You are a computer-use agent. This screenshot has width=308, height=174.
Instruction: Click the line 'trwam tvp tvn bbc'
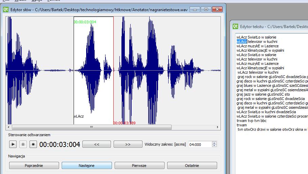(x=252, y=121)
